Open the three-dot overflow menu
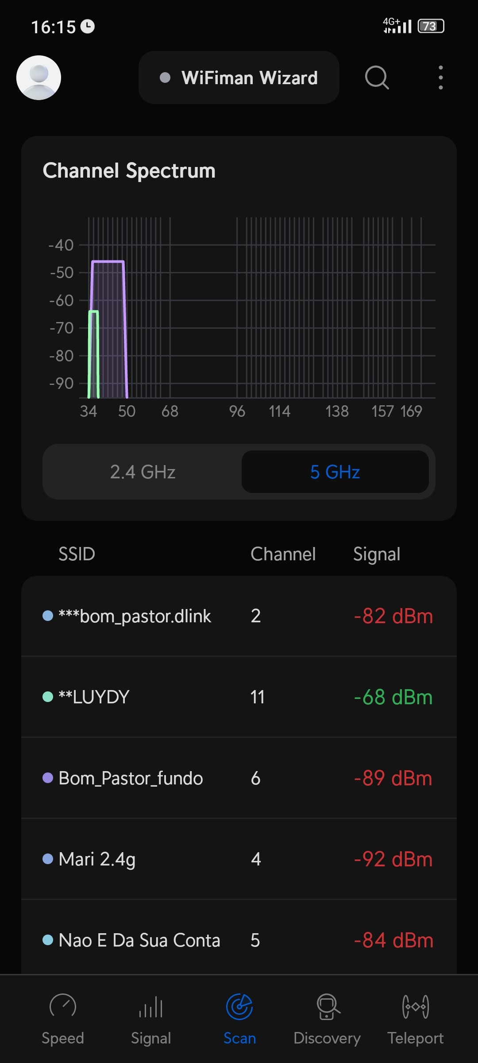Screen dimensions: 478x1063 pos(440,78)
